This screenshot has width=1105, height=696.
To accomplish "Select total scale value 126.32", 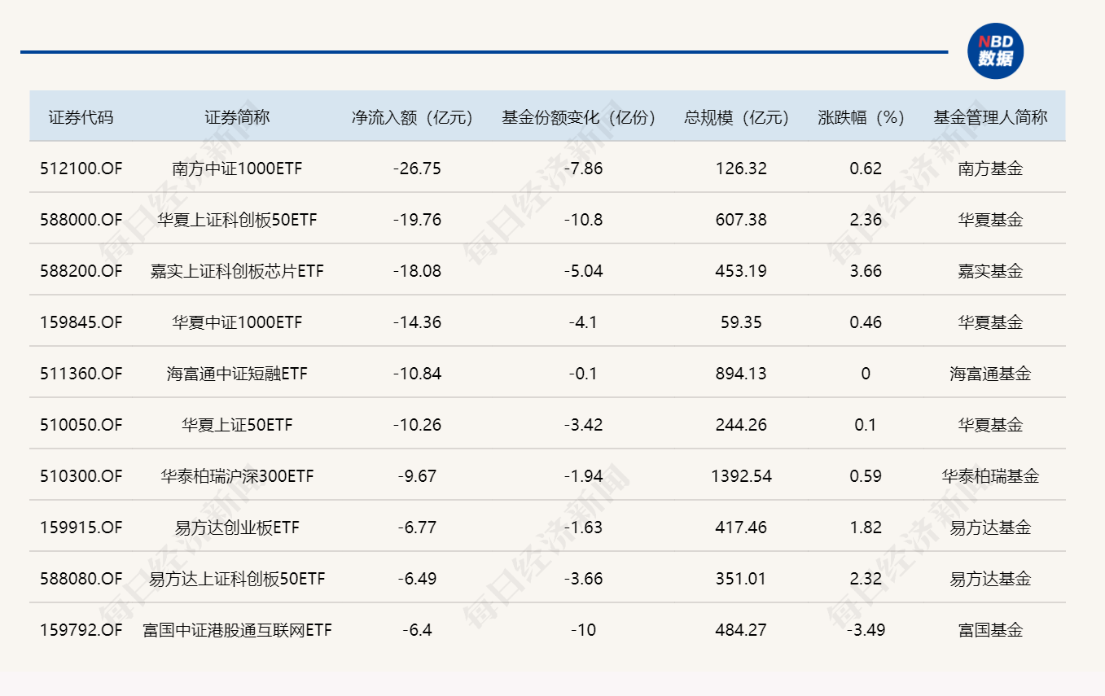I will click(741, 169).
